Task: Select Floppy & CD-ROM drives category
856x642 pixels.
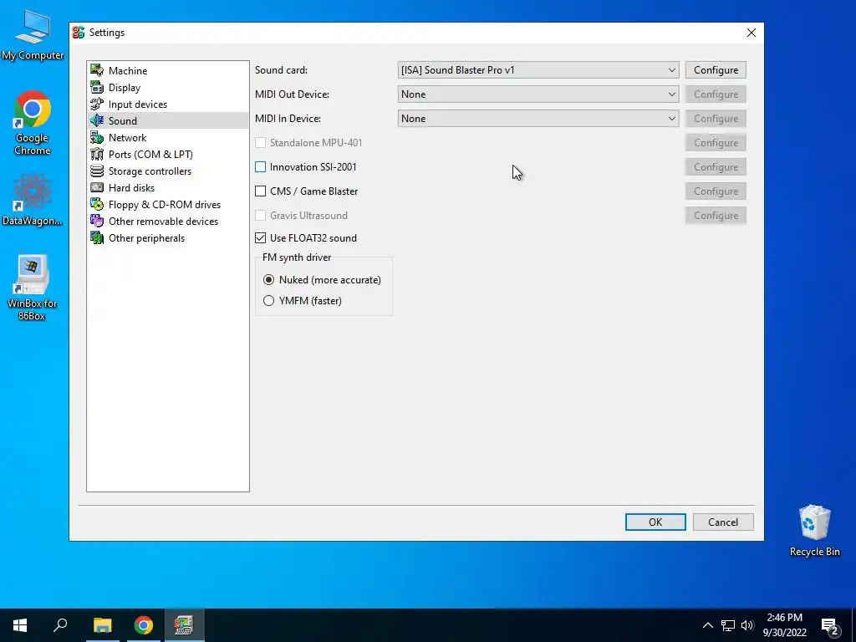Action: click(167, 204)
